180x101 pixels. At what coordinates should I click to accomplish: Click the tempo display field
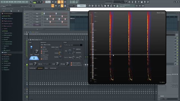[48, 2]
